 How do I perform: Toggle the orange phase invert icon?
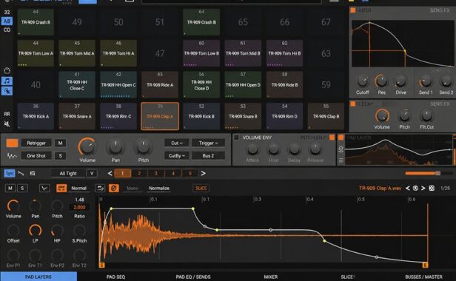pos(114,189)
